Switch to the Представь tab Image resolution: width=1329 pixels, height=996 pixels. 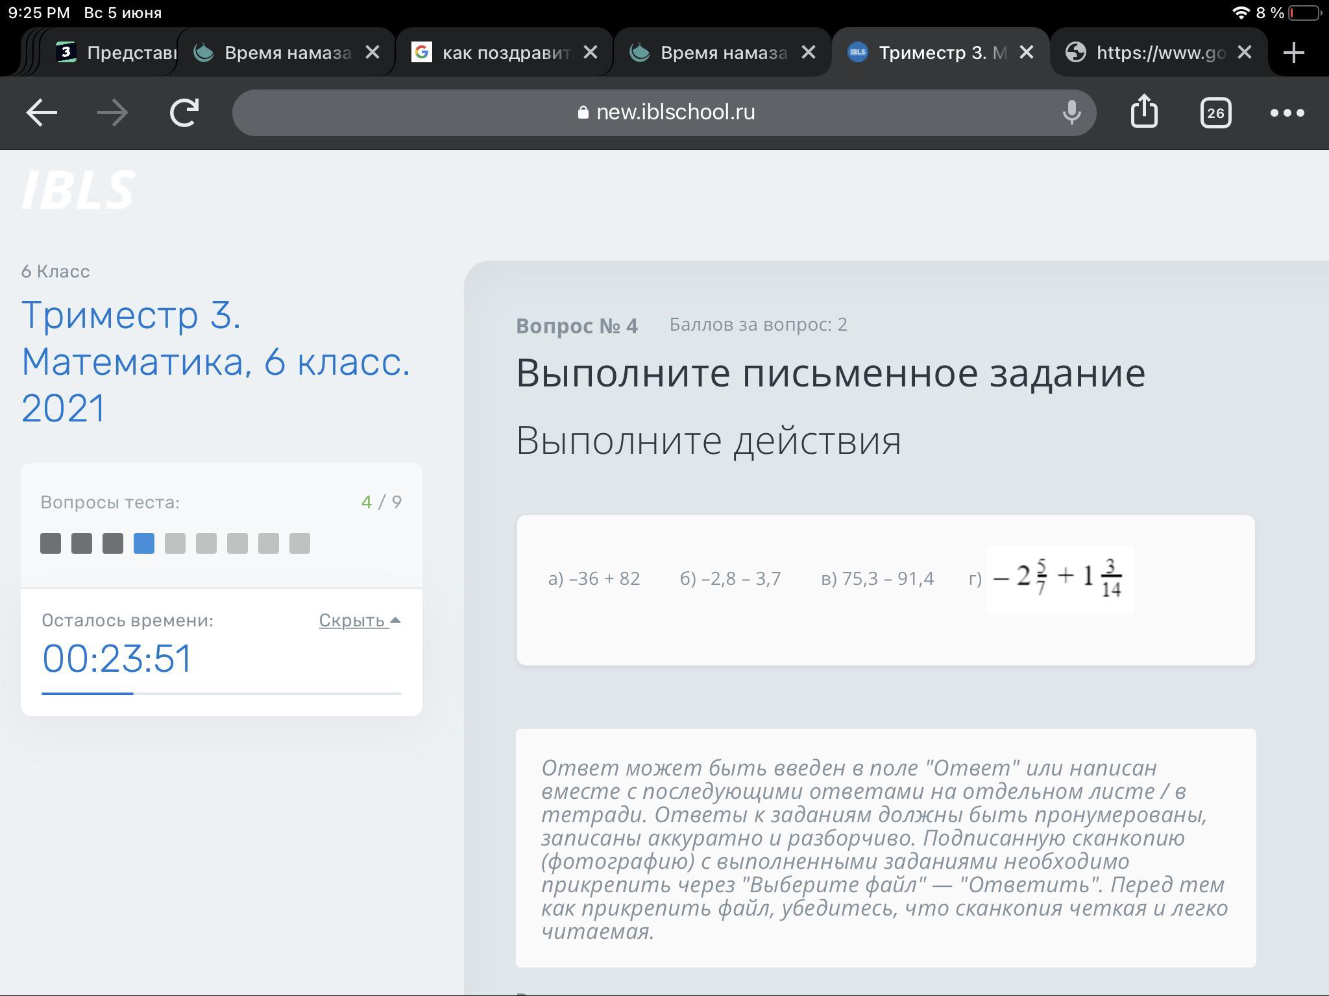click(117, 53)
